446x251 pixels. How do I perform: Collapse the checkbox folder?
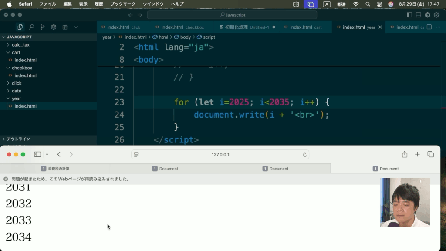[x=22, y=68]
